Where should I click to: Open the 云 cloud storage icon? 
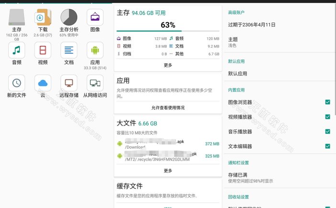(43, 83)
